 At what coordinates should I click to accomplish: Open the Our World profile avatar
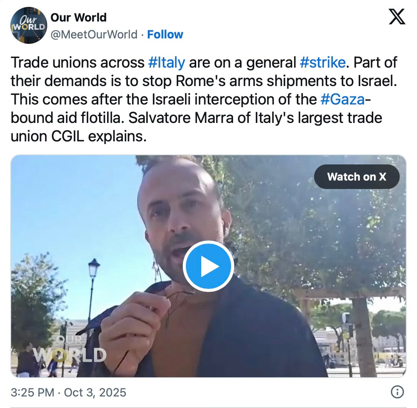point(29,25)
